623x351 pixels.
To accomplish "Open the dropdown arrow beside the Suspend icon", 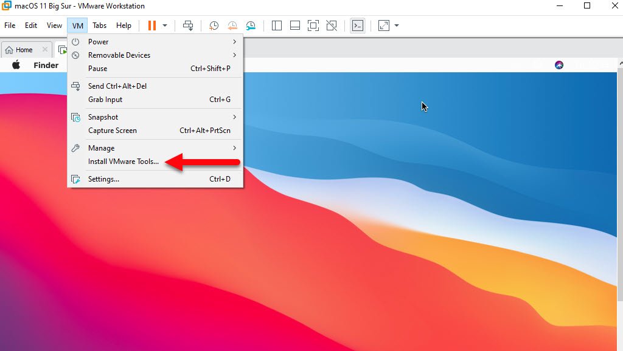I will (x=165, y=26).
